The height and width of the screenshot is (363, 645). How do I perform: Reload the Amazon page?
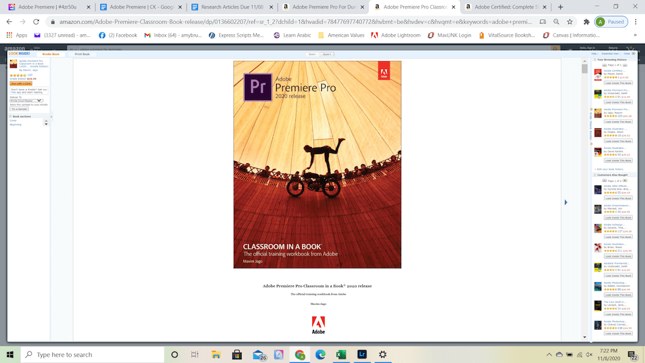click(36, 22)
